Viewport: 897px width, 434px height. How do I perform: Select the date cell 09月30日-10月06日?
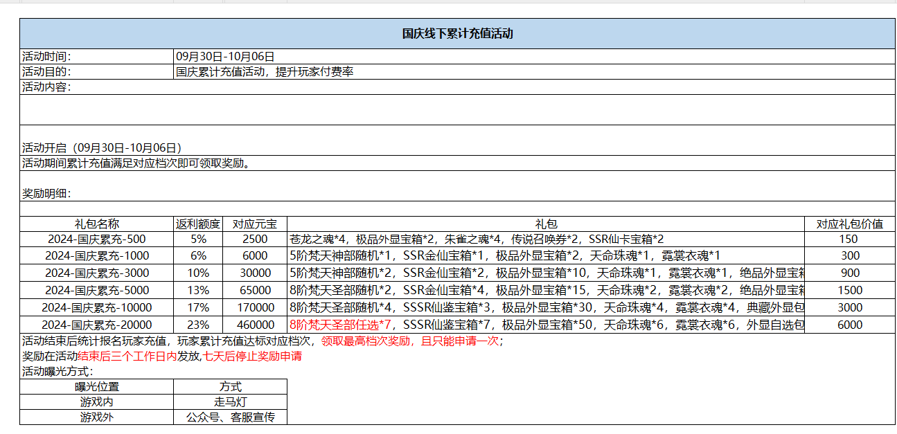click(x=534, y=56)
